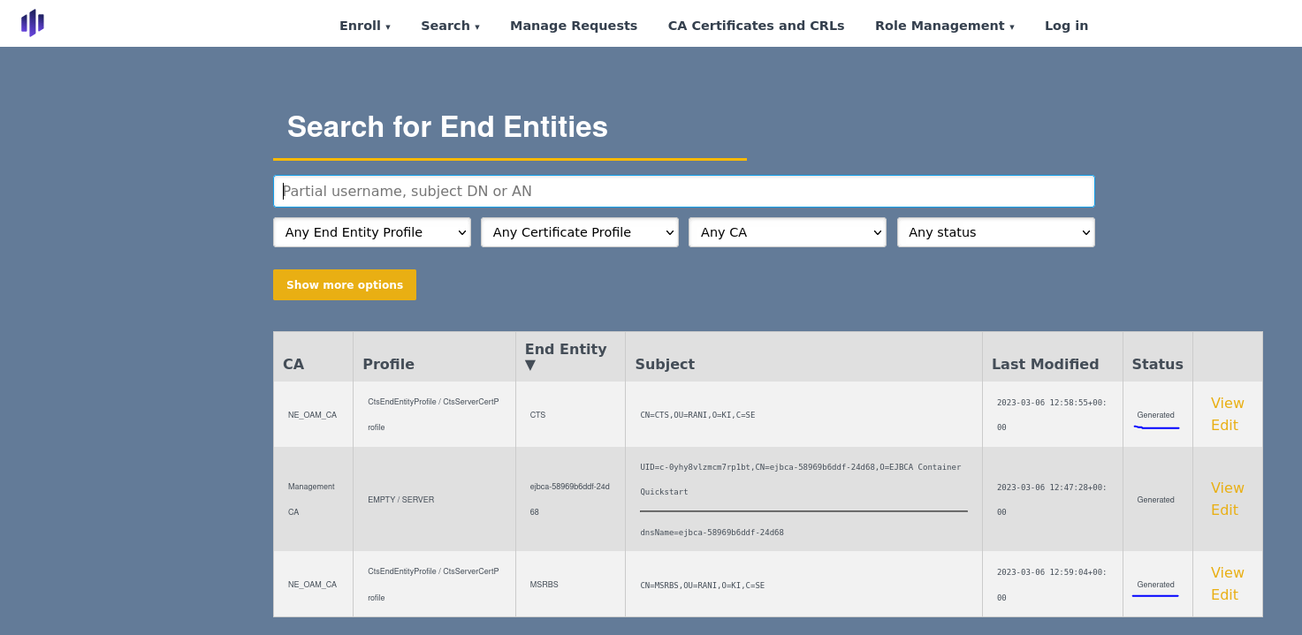
Task: Sort by the Last Modified column header
Action: (x=1045, y=364)
